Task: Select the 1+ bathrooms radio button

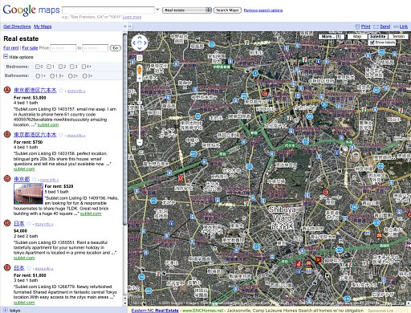Action: pyautogui.click(x=38, y=76)
